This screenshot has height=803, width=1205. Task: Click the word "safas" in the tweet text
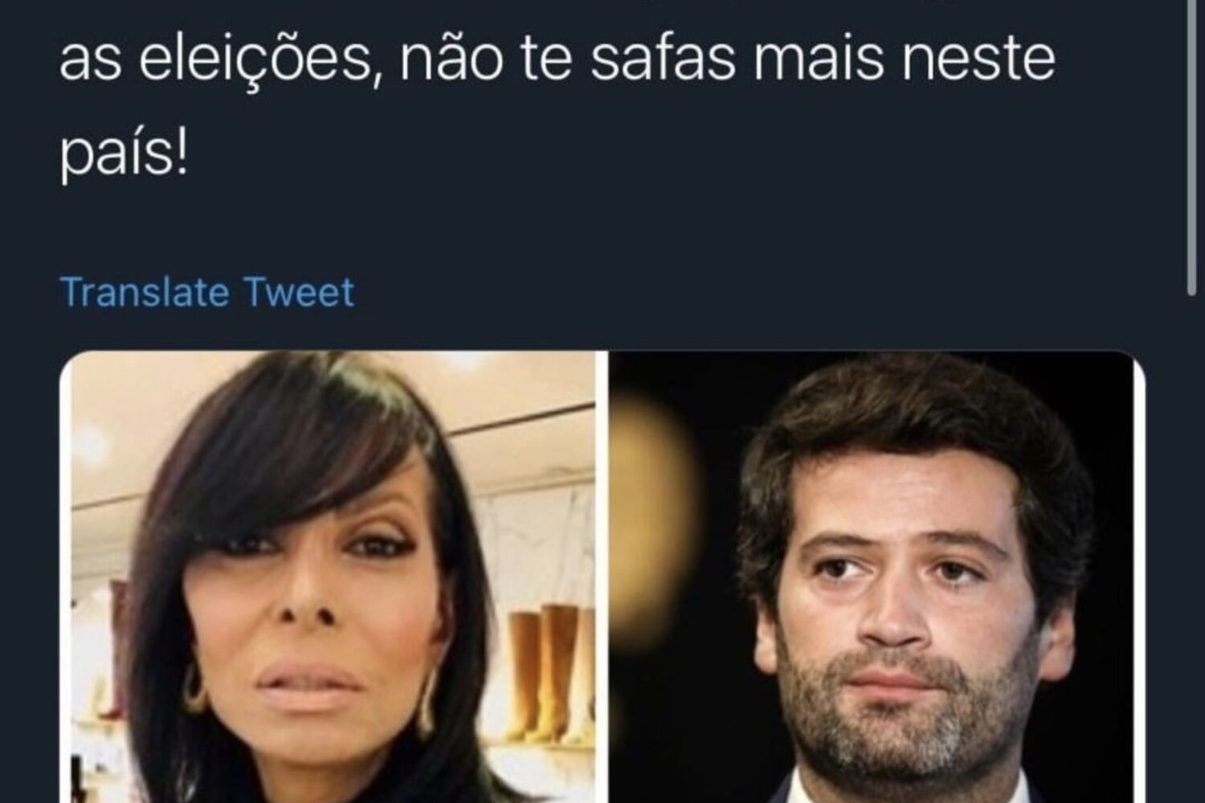pos(664,60)
